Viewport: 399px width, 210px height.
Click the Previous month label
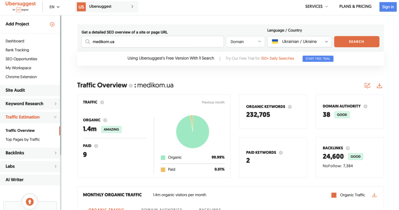pyautogui.click(x=213, y=102)
